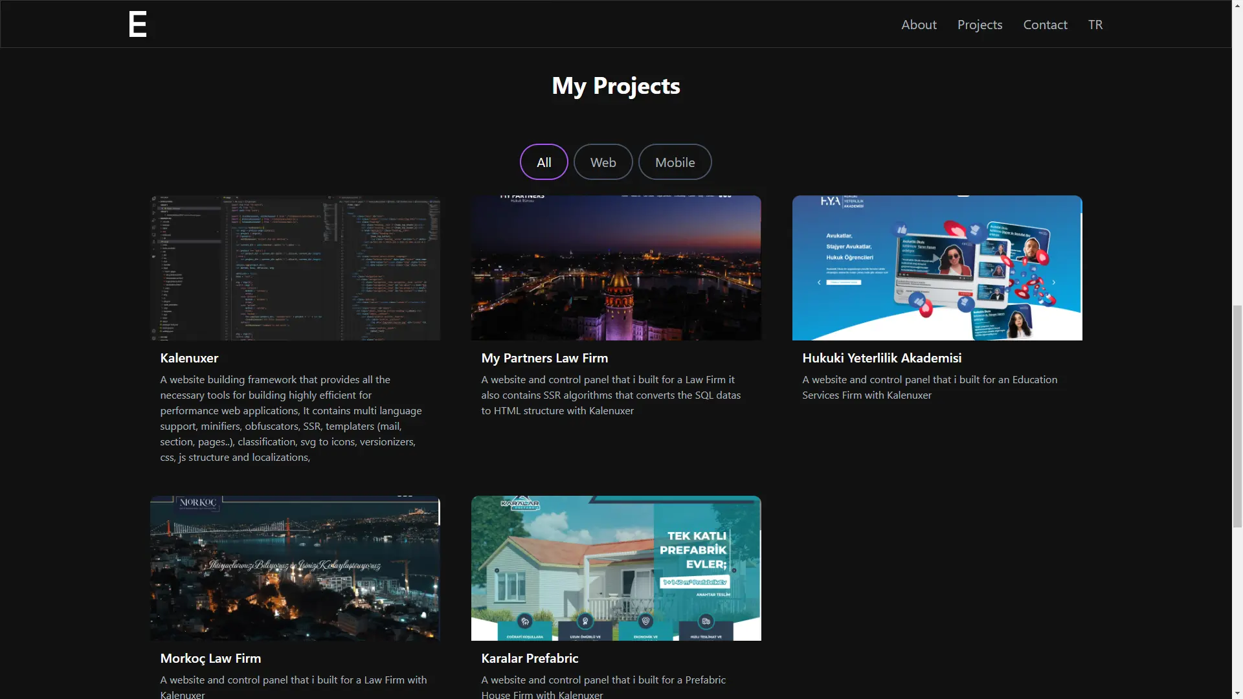
Task: Click My Partners Law Firm title
Action: [544, 358]
